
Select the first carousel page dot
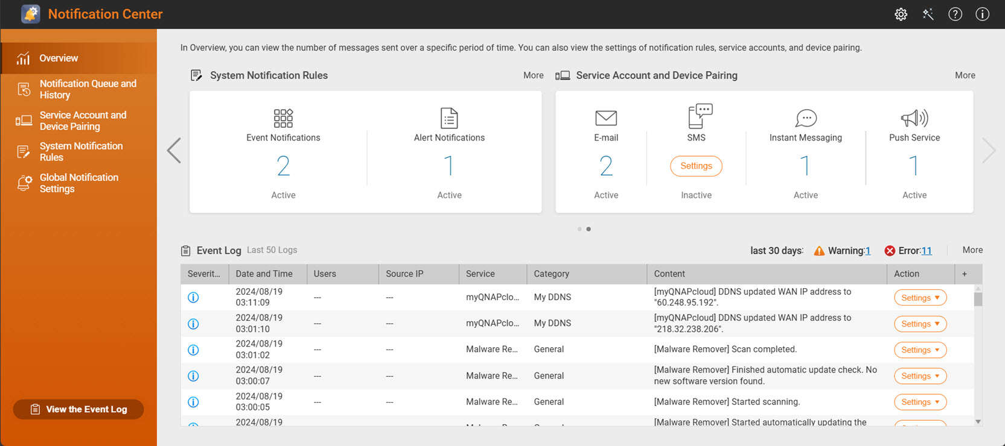[579, 229]
